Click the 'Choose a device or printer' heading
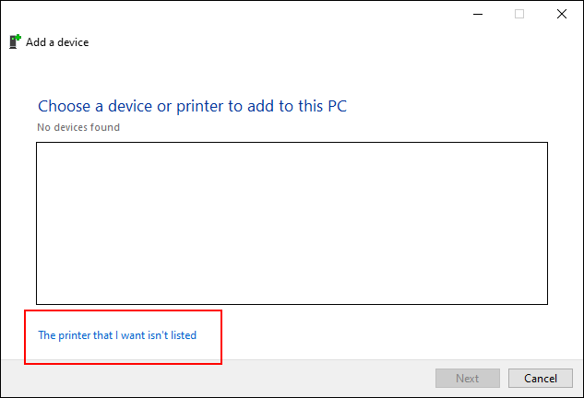The image size is (584, 398). click(x=192, y=106)
